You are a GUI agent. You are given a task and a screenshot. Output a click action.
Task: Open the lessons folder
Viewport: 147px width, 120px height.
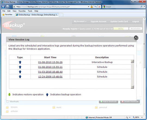[12, 107]
